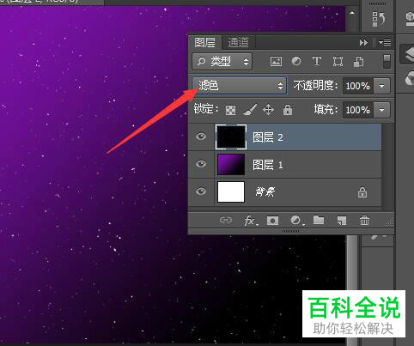Create a new layer
The height and width of the screenshot is (346, 414).
tap(342, 221)
